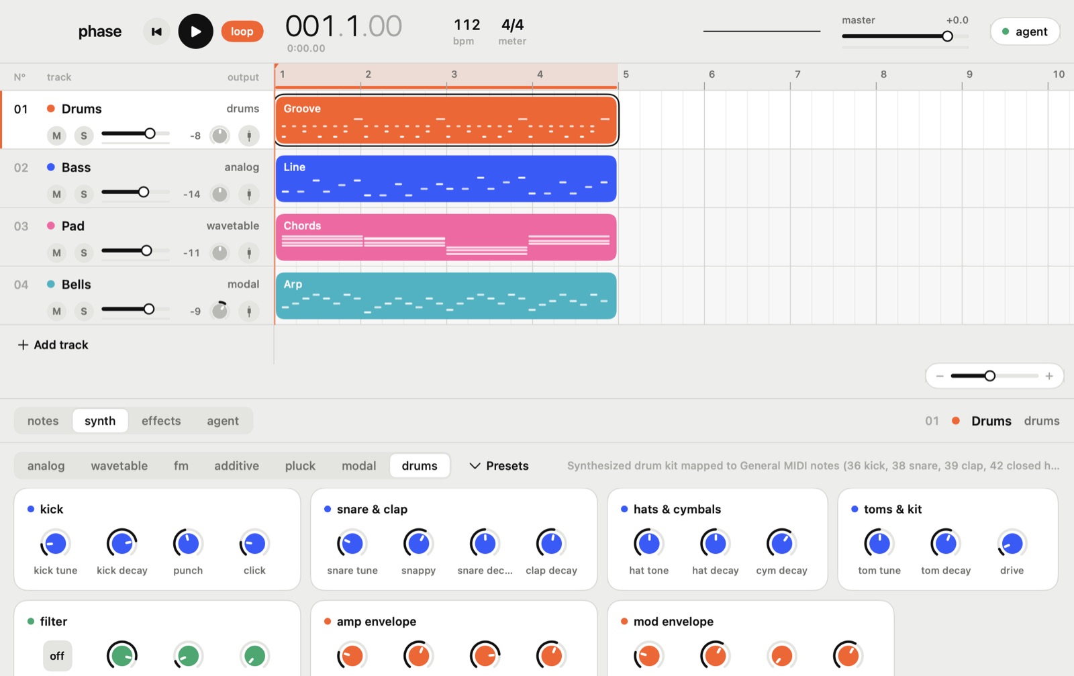Click the drive knob
This screenshot has width=1074, height=676.
coord(1012,544)
